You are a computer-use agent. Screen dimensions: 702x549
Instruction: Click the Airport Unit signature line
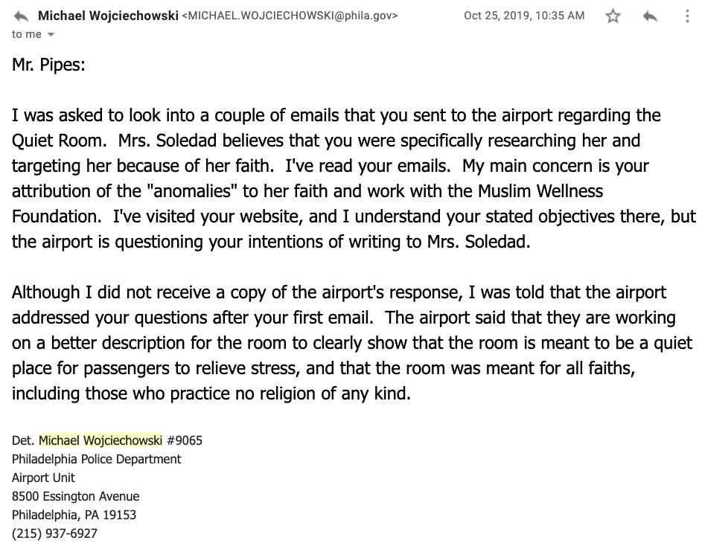pyautogui.click(x=43, y=478)
